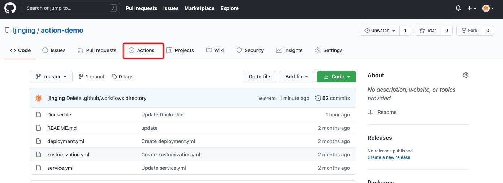Screen dimensions: 503x183
Task: Click the fork count 0
Action: [x=487, y=31]
